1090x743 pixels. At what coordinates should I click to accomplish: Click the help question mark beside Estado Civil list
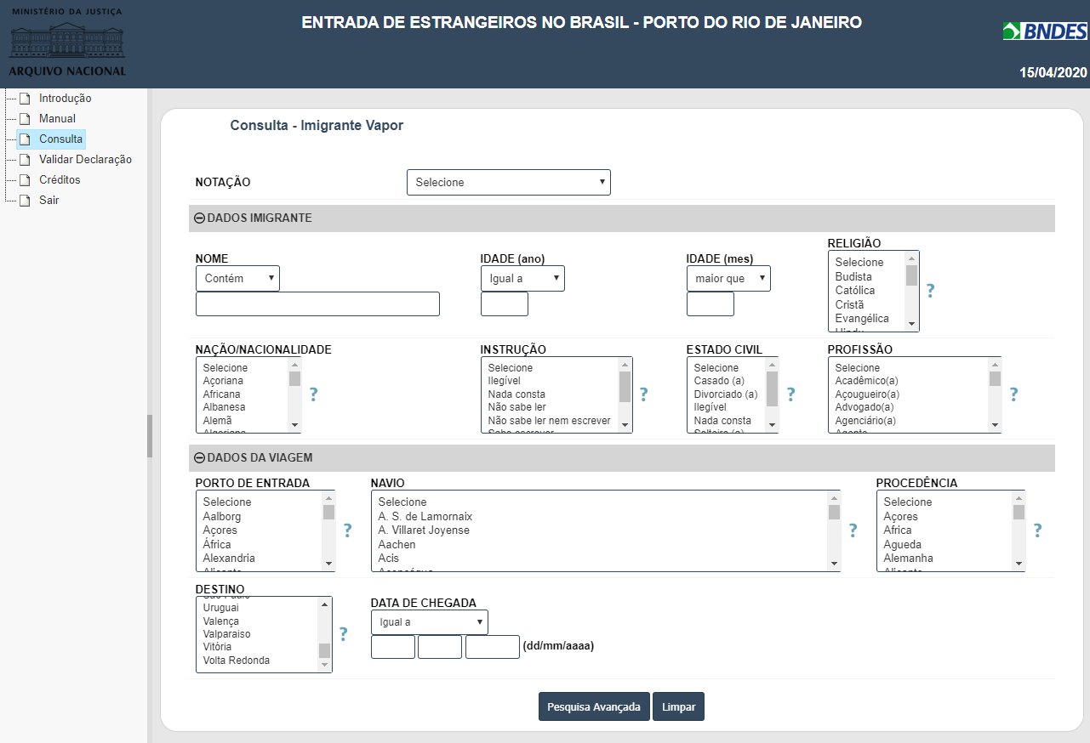(790, 394)
